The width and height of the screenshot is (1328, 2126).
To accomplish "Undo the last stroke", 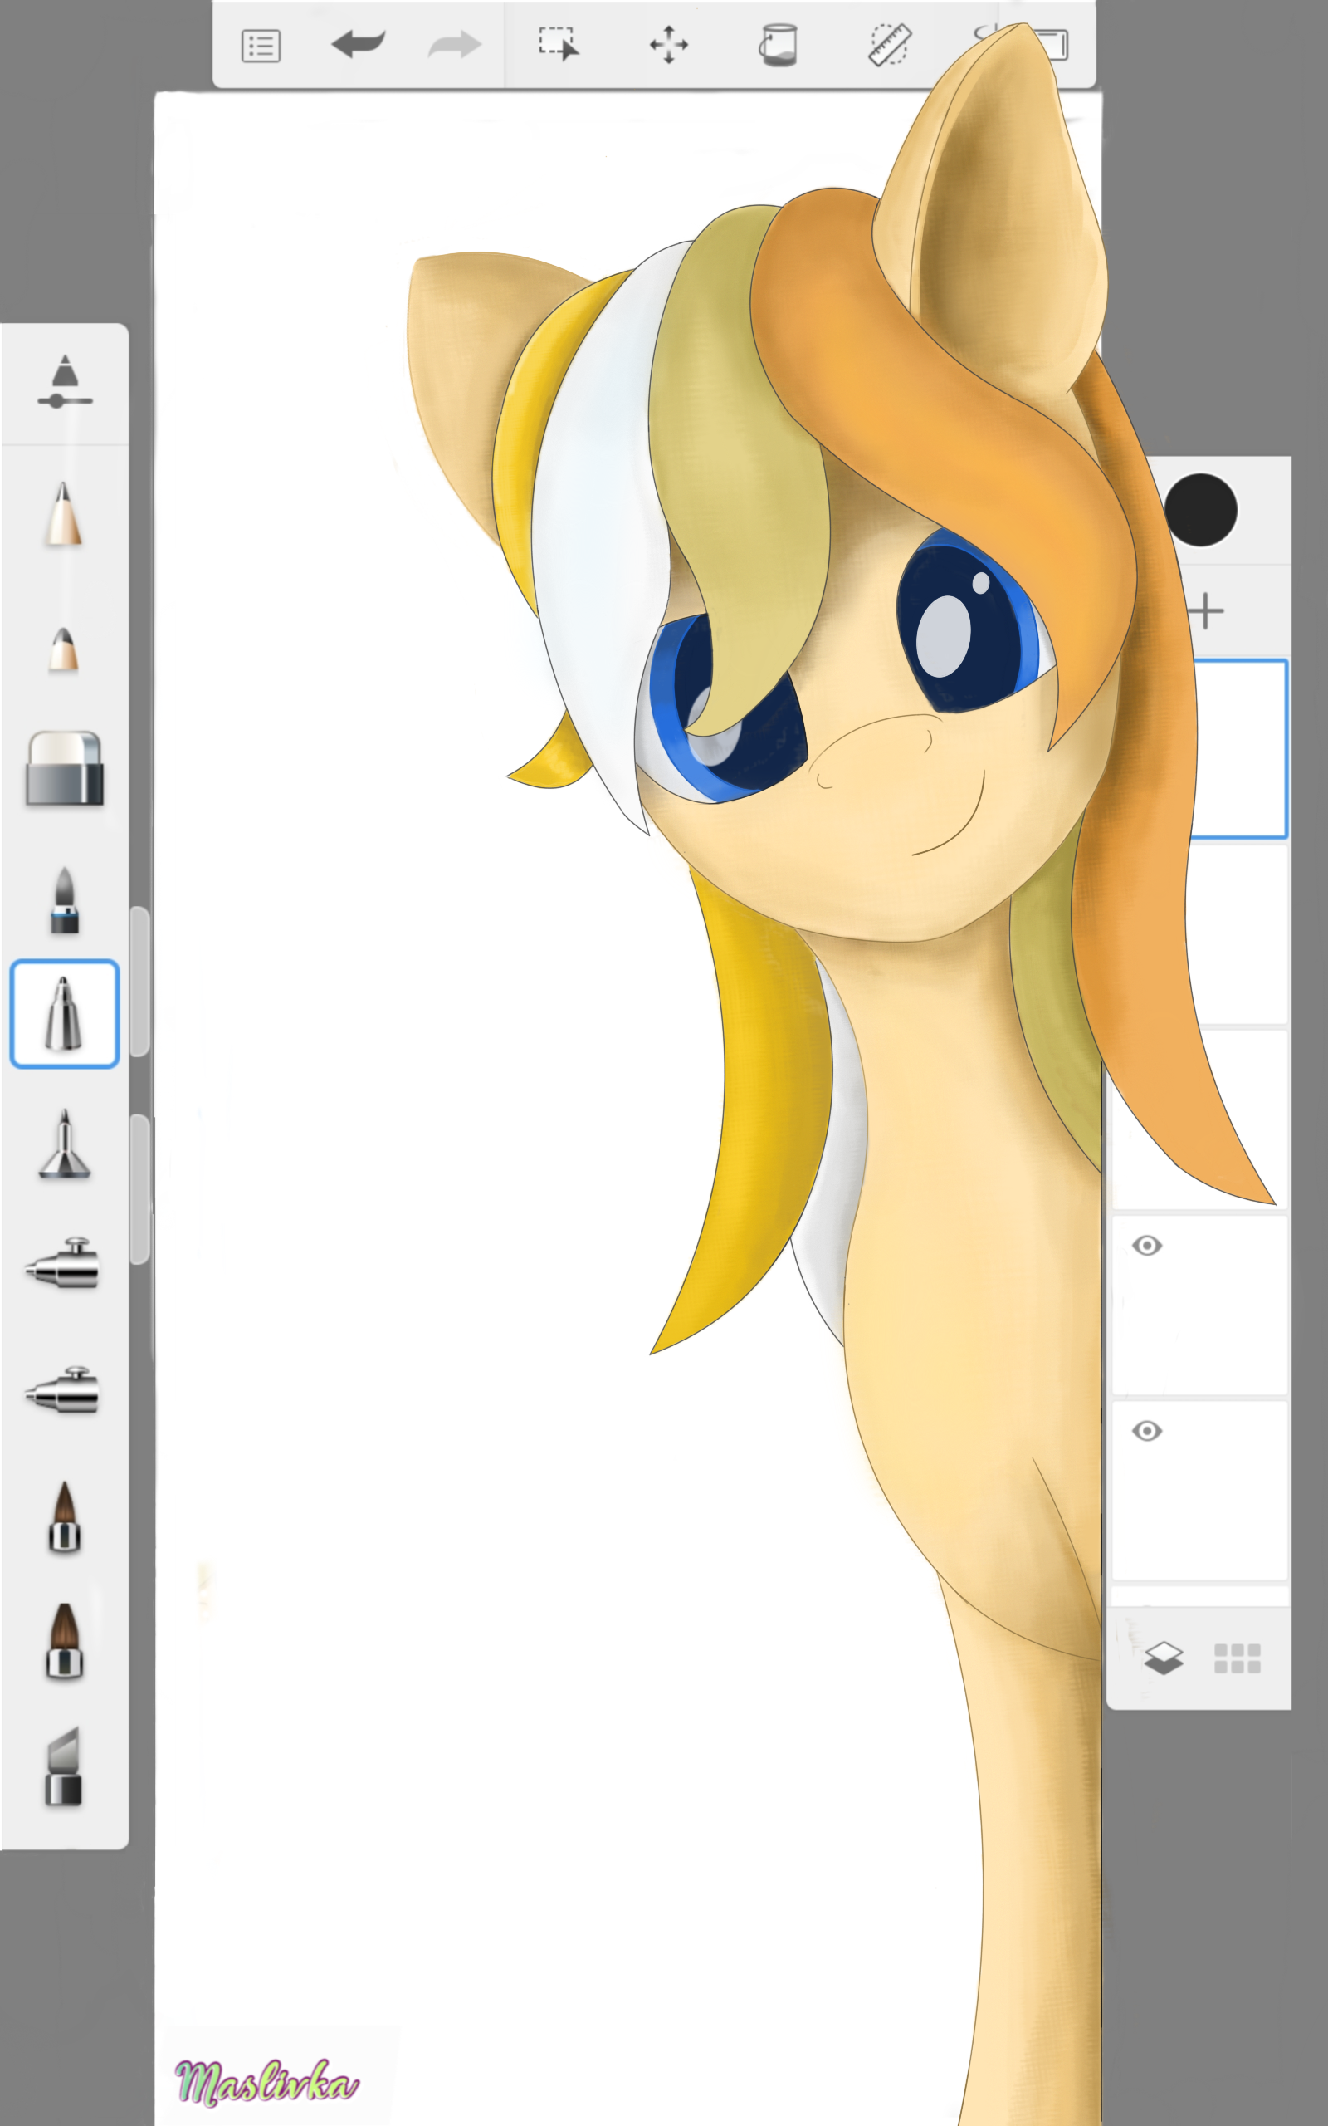I will pos(359,44).
